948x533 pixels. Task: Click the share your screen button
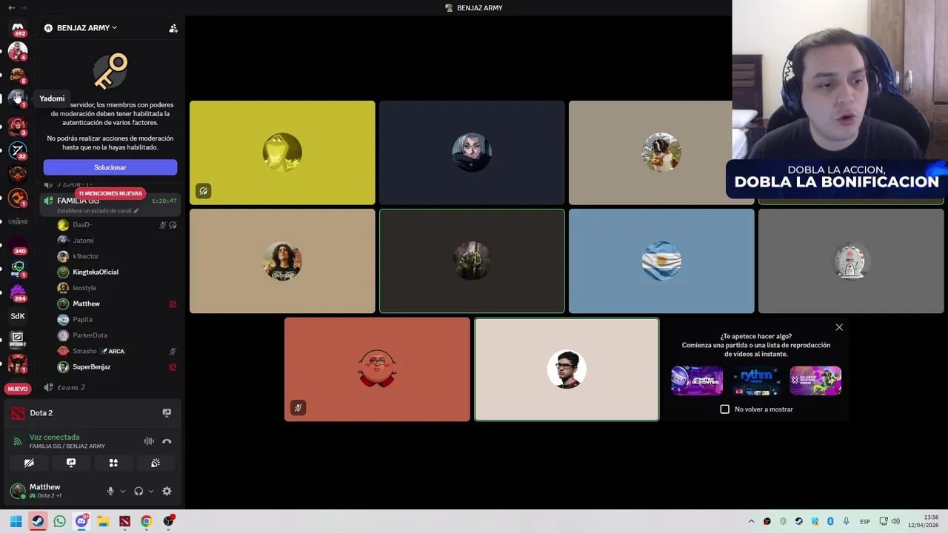71,463
